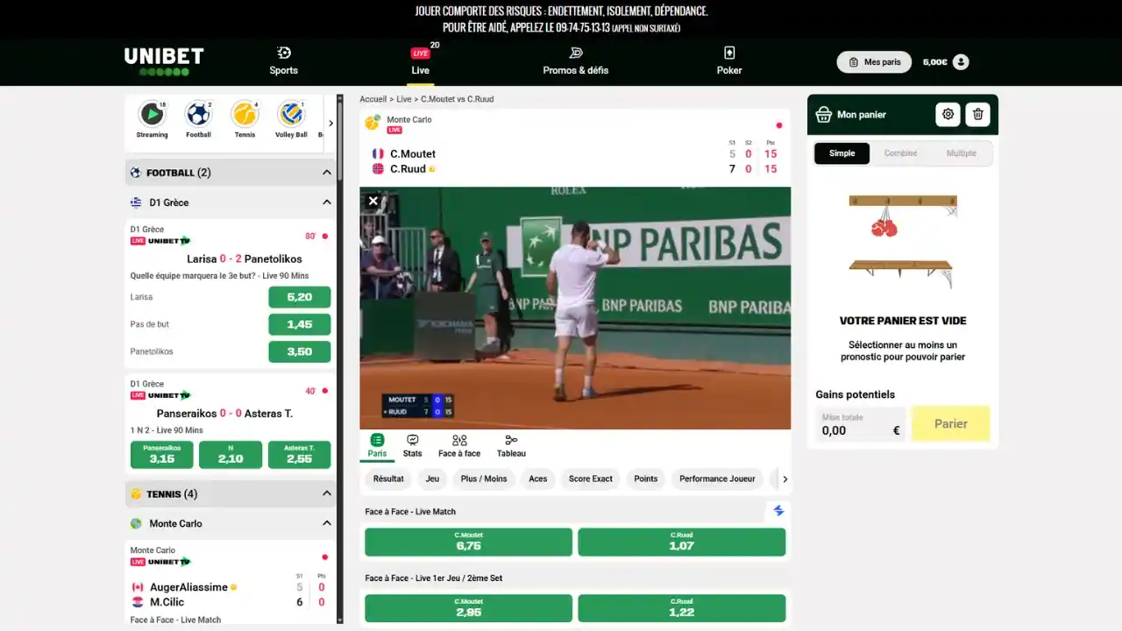Viewport: 1122px width, 631px height.
Task: Click the live video stream
Action: coord(575,308)
